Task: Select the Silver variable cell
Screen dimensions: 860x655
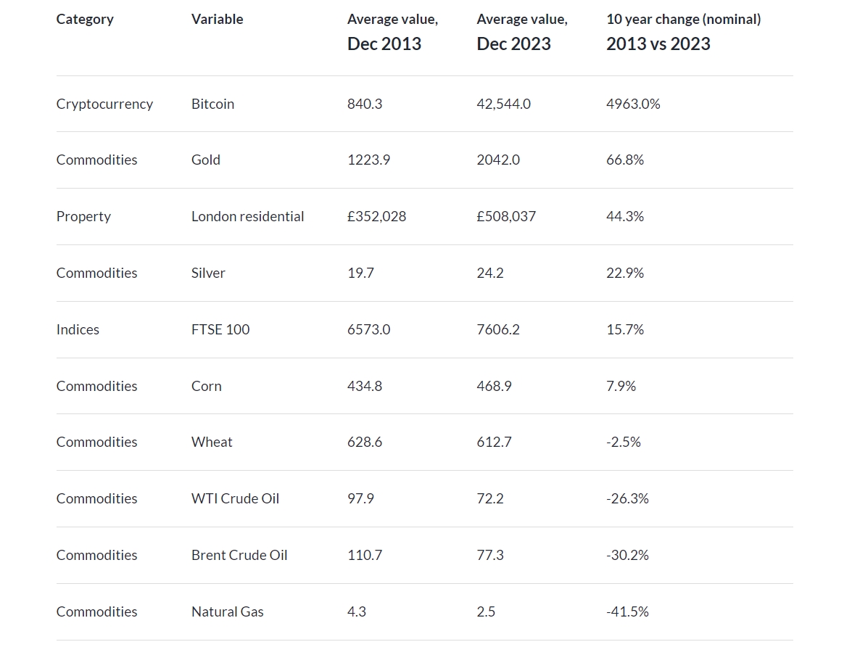Action: pyautogui.click(x=208, y=273)
